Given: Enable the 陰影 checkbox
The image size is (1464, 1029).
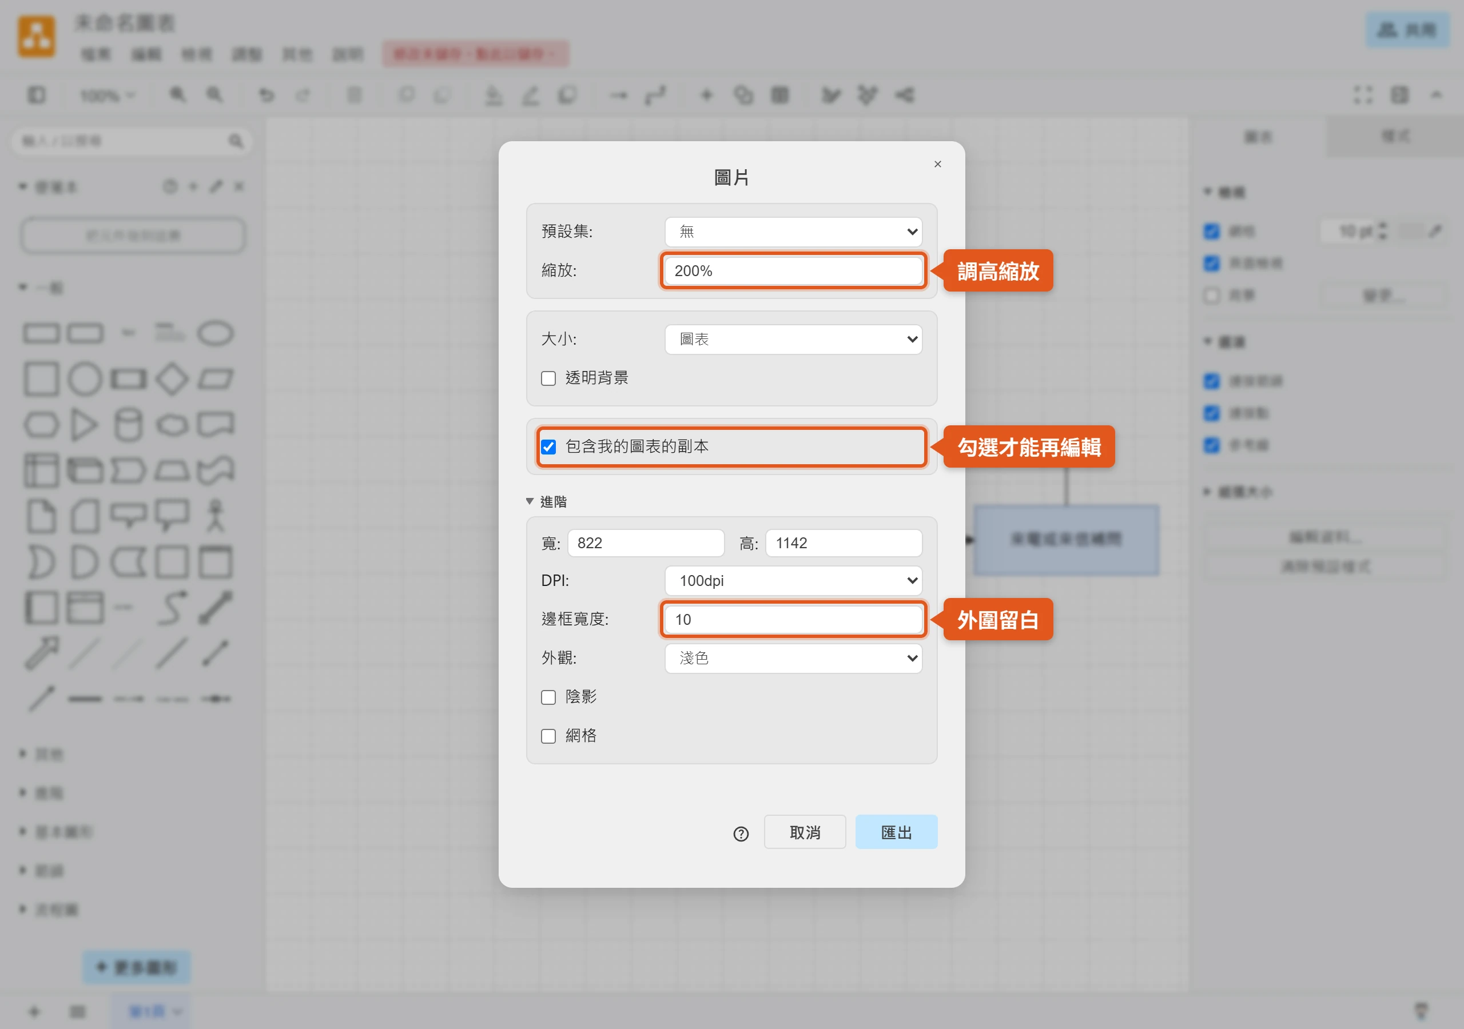Looking at the screenshot, I should click(548, 697).
